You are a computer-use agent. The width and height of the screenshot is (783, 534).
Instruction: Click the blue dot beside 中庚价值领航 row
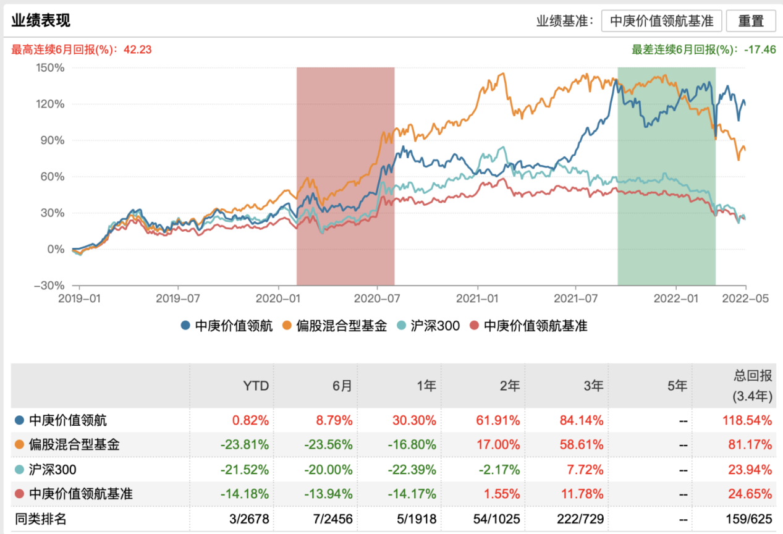pyautogui.click(x=20, y=421)
